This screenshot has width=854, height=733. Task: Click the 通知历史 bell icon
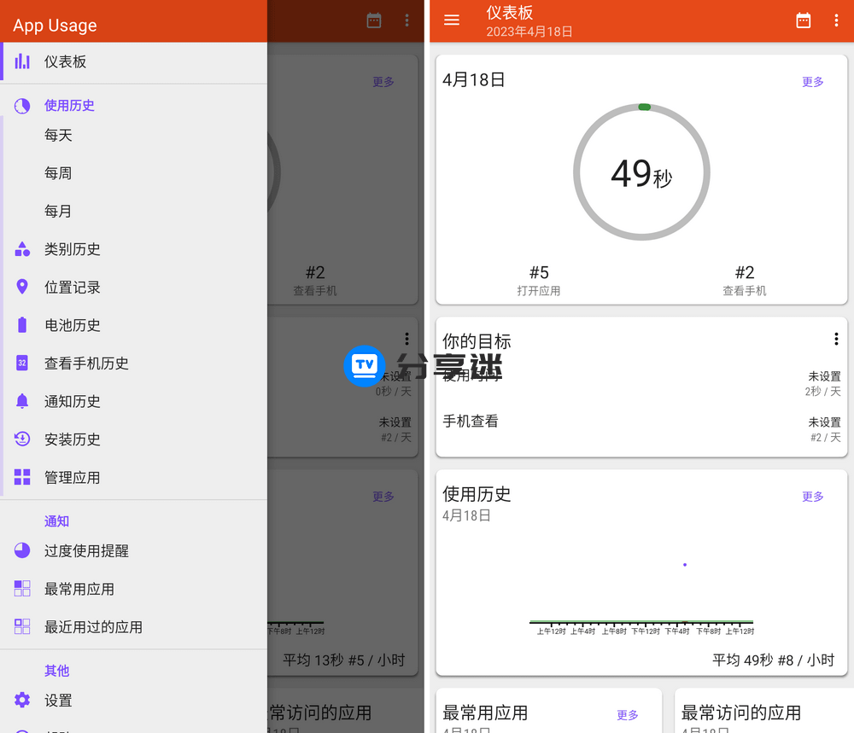click(22, 401)
